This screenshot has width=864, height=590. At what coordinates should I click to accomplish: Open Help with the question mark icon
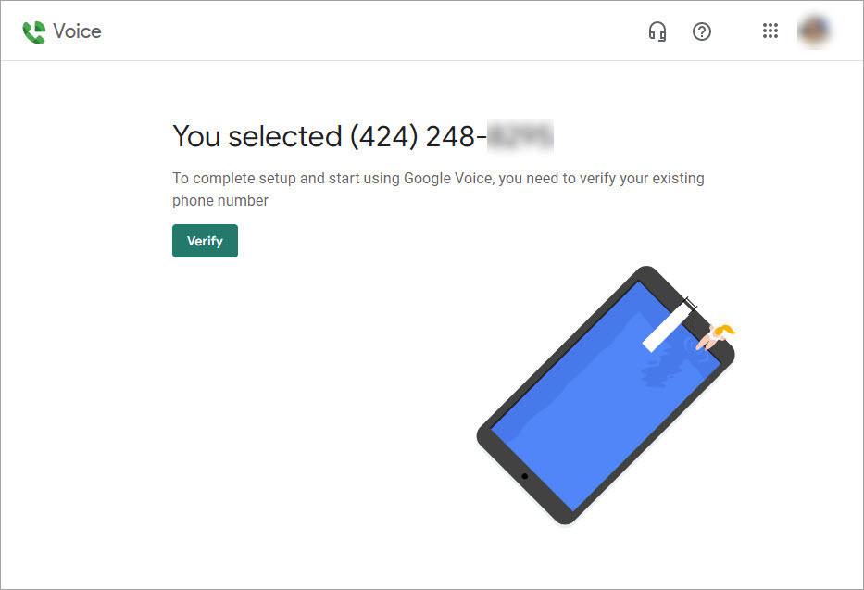[701, 31]
